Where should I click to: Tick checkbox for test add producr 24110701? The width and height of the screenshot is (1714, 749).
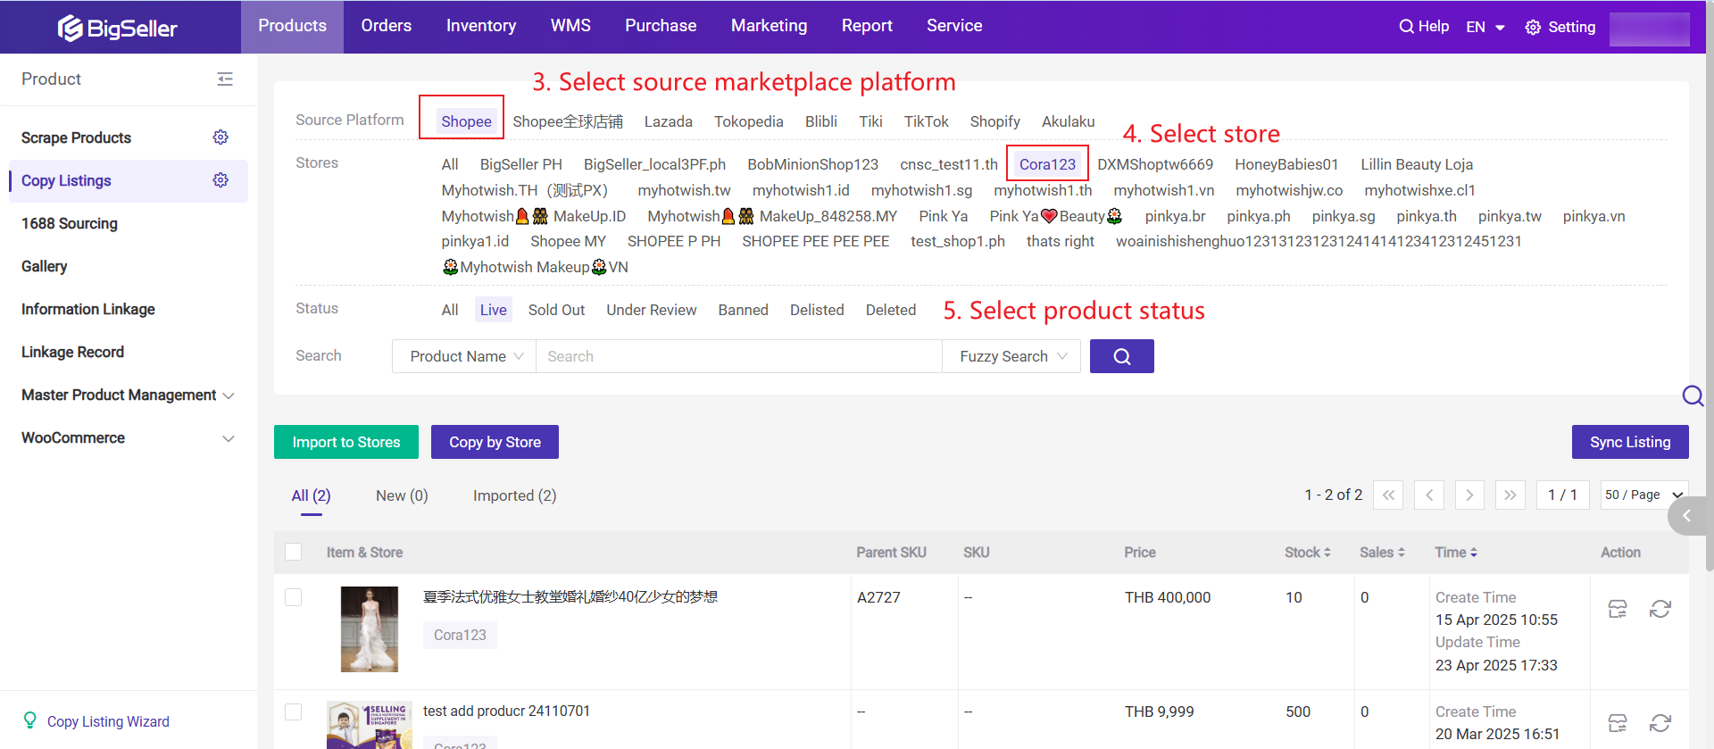pos(293,712)
